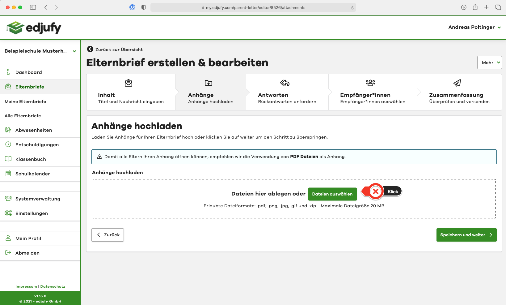
Task: Open the Andreas Poltinger user menu
Action: [474, 27]
